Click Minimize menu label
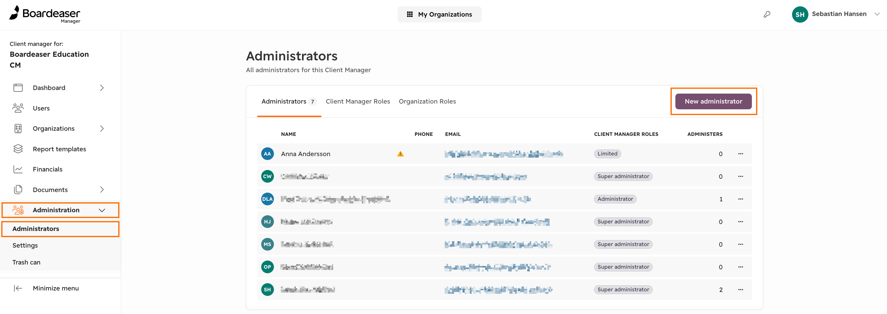Viewport: 887px width, 314px height. (x=56, y=288)
